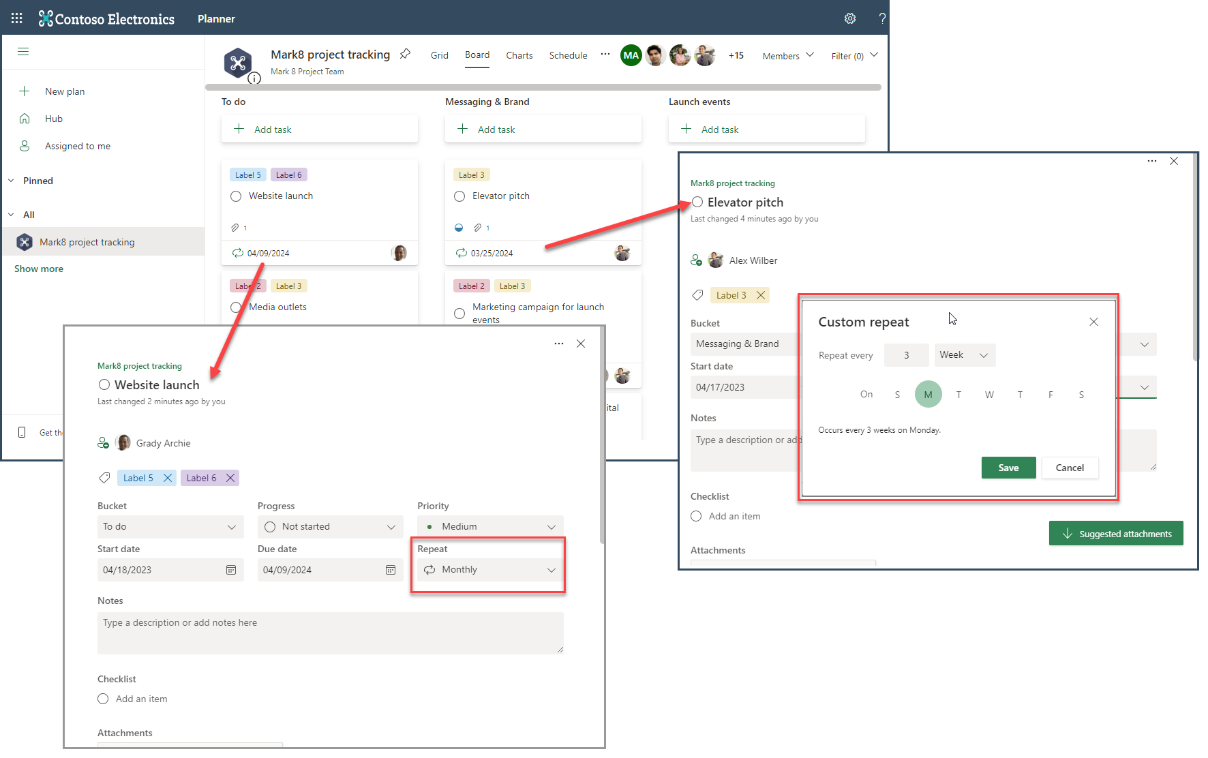This screenshot has height=758, width=1208.
Task: Open the help question mark icon
Action: (x=882, y=18)
